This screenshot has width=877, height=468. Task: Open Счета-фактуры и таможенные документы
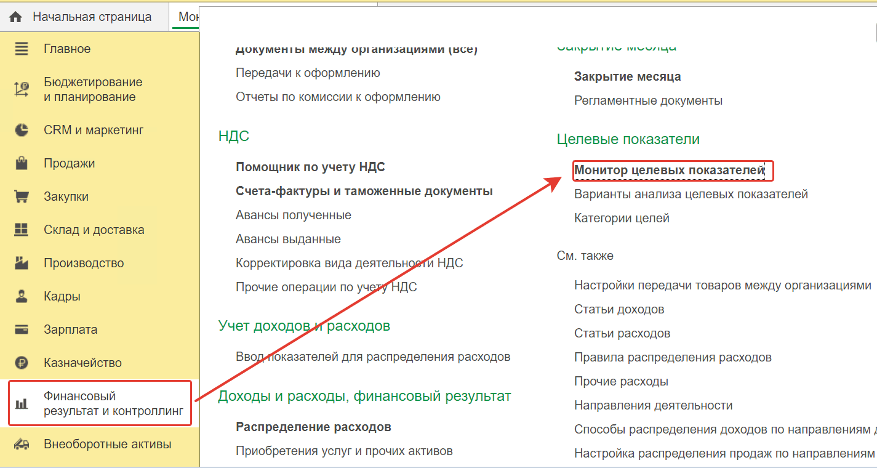[x=364, y=191]
